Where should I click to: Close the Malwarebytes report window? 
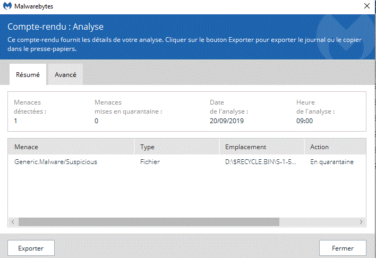366,6
